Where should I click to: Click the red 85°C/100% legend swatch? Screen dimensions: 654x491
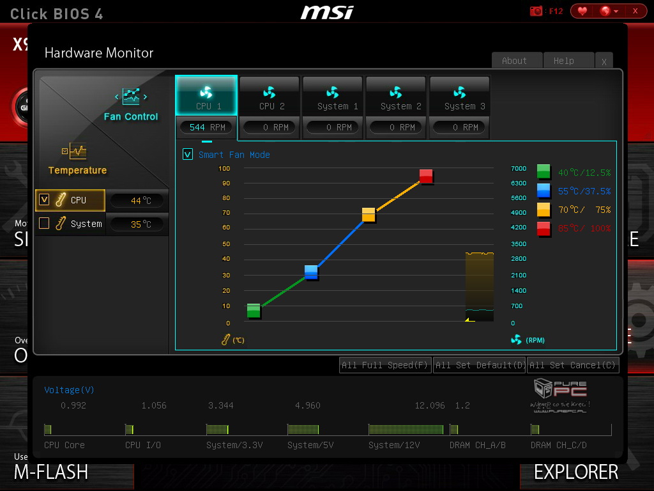544,229
